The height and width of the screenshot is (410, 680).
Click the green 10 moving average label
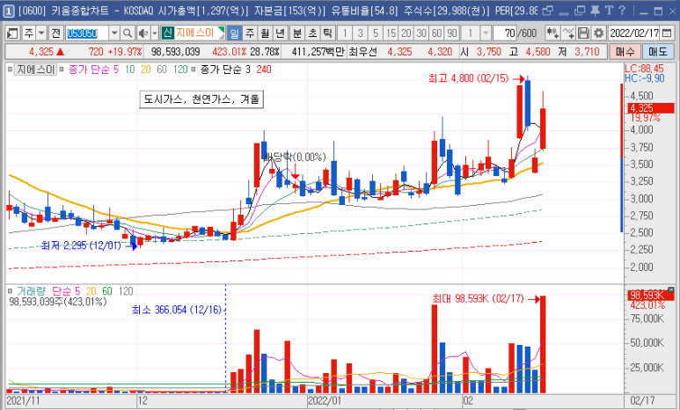129,70
